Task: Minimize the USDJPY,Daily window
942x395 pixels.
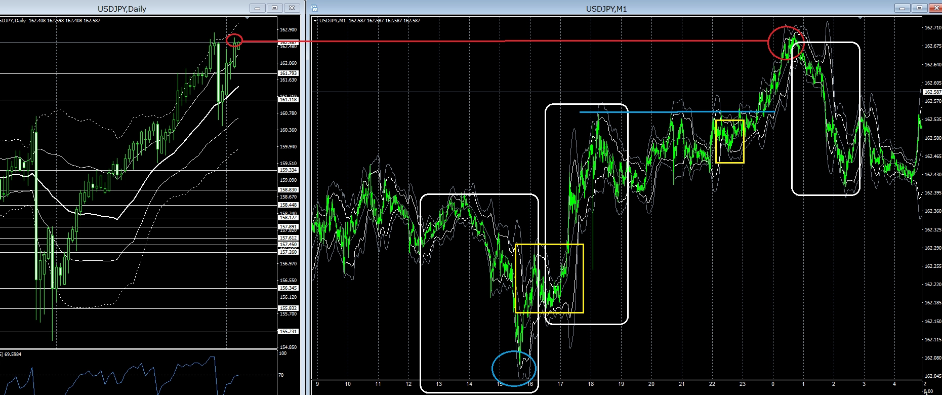Action: tap(258, 8)
